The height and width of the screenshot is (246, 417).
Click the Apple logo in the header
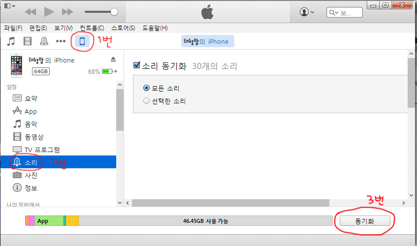coord(207,12)
